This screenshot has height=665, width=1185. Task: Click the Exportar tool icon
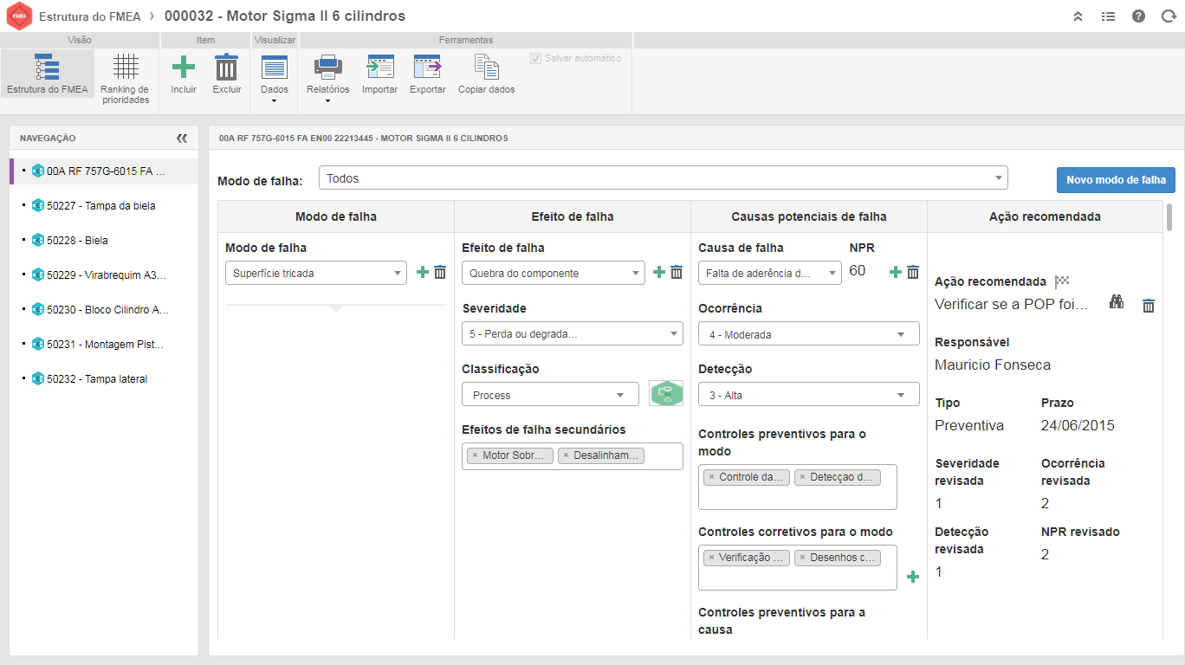427,69
